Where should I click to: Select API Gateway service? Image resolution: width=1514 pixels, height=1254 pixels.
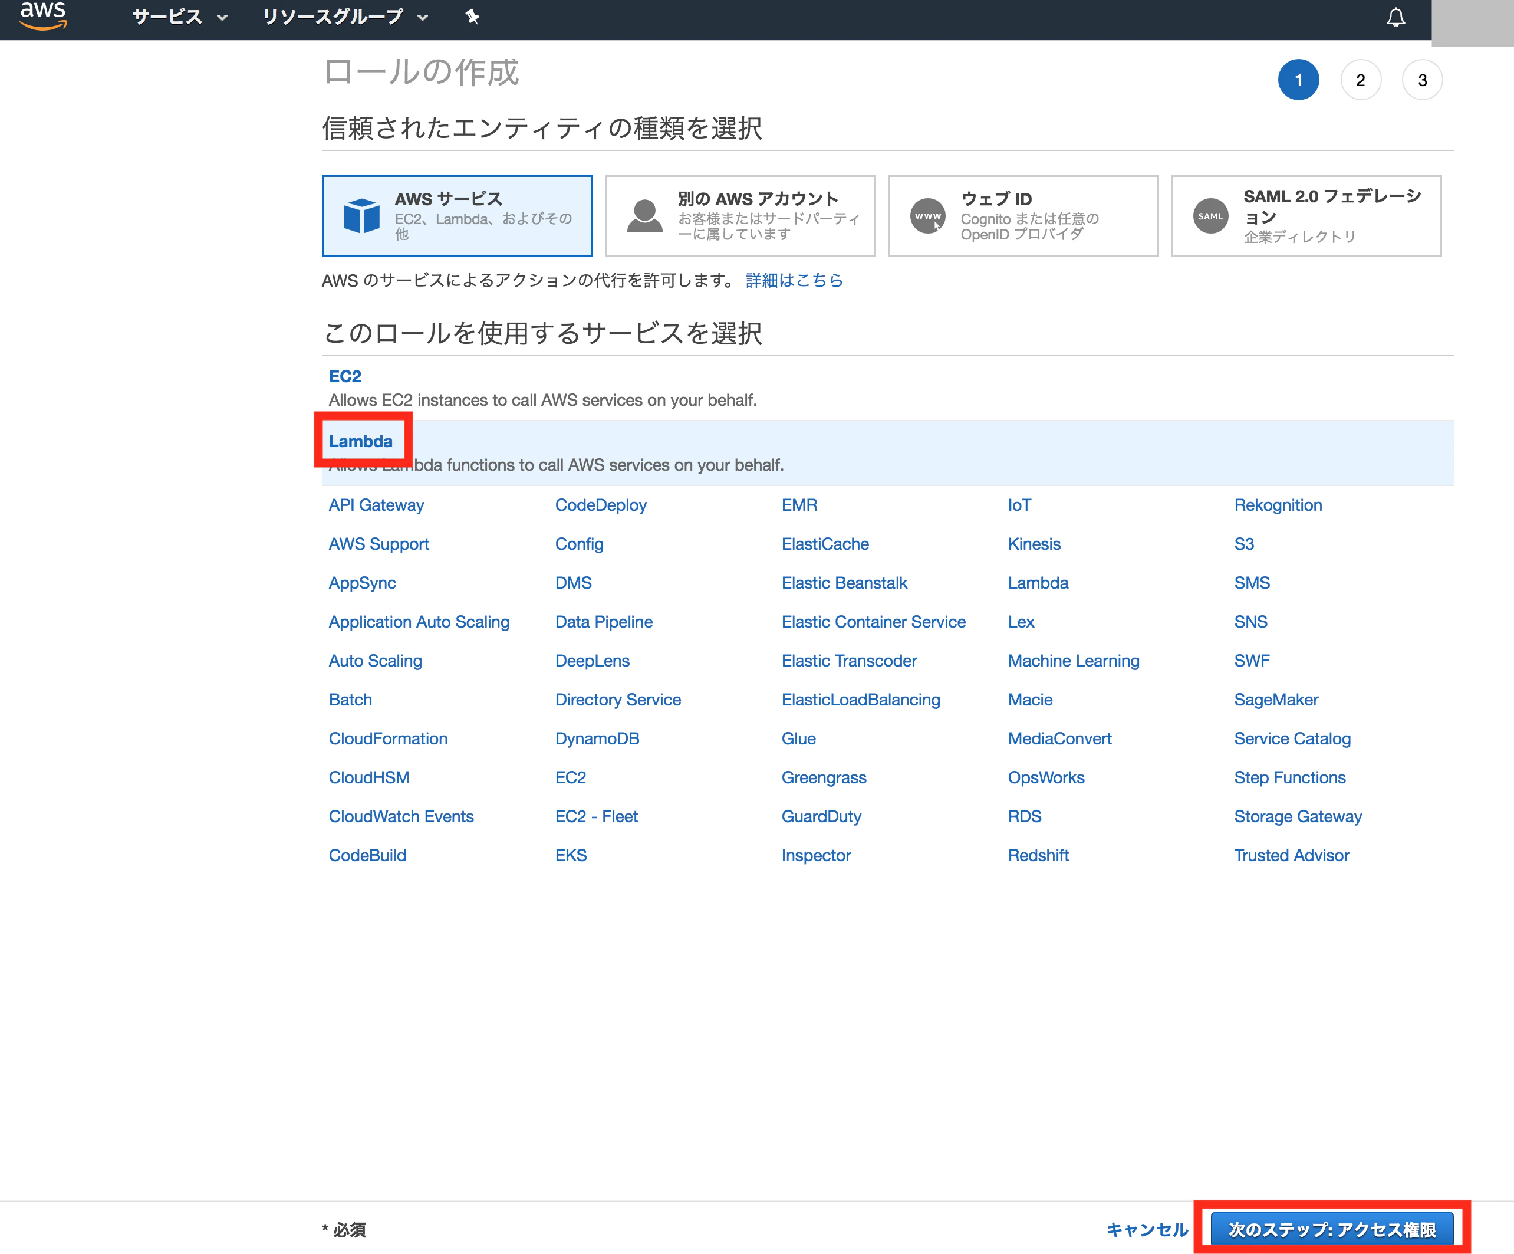(x=376, y=505)
